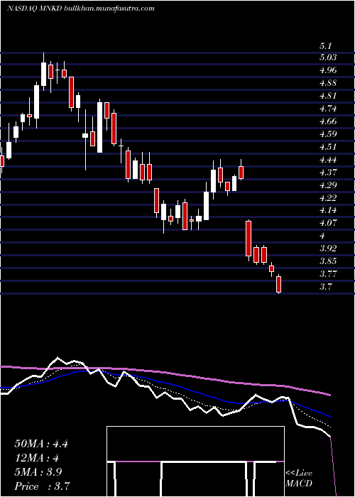Click the 3.77 price axis label
The height and width of the screenshot is (497, 355).
pos(328,274)
